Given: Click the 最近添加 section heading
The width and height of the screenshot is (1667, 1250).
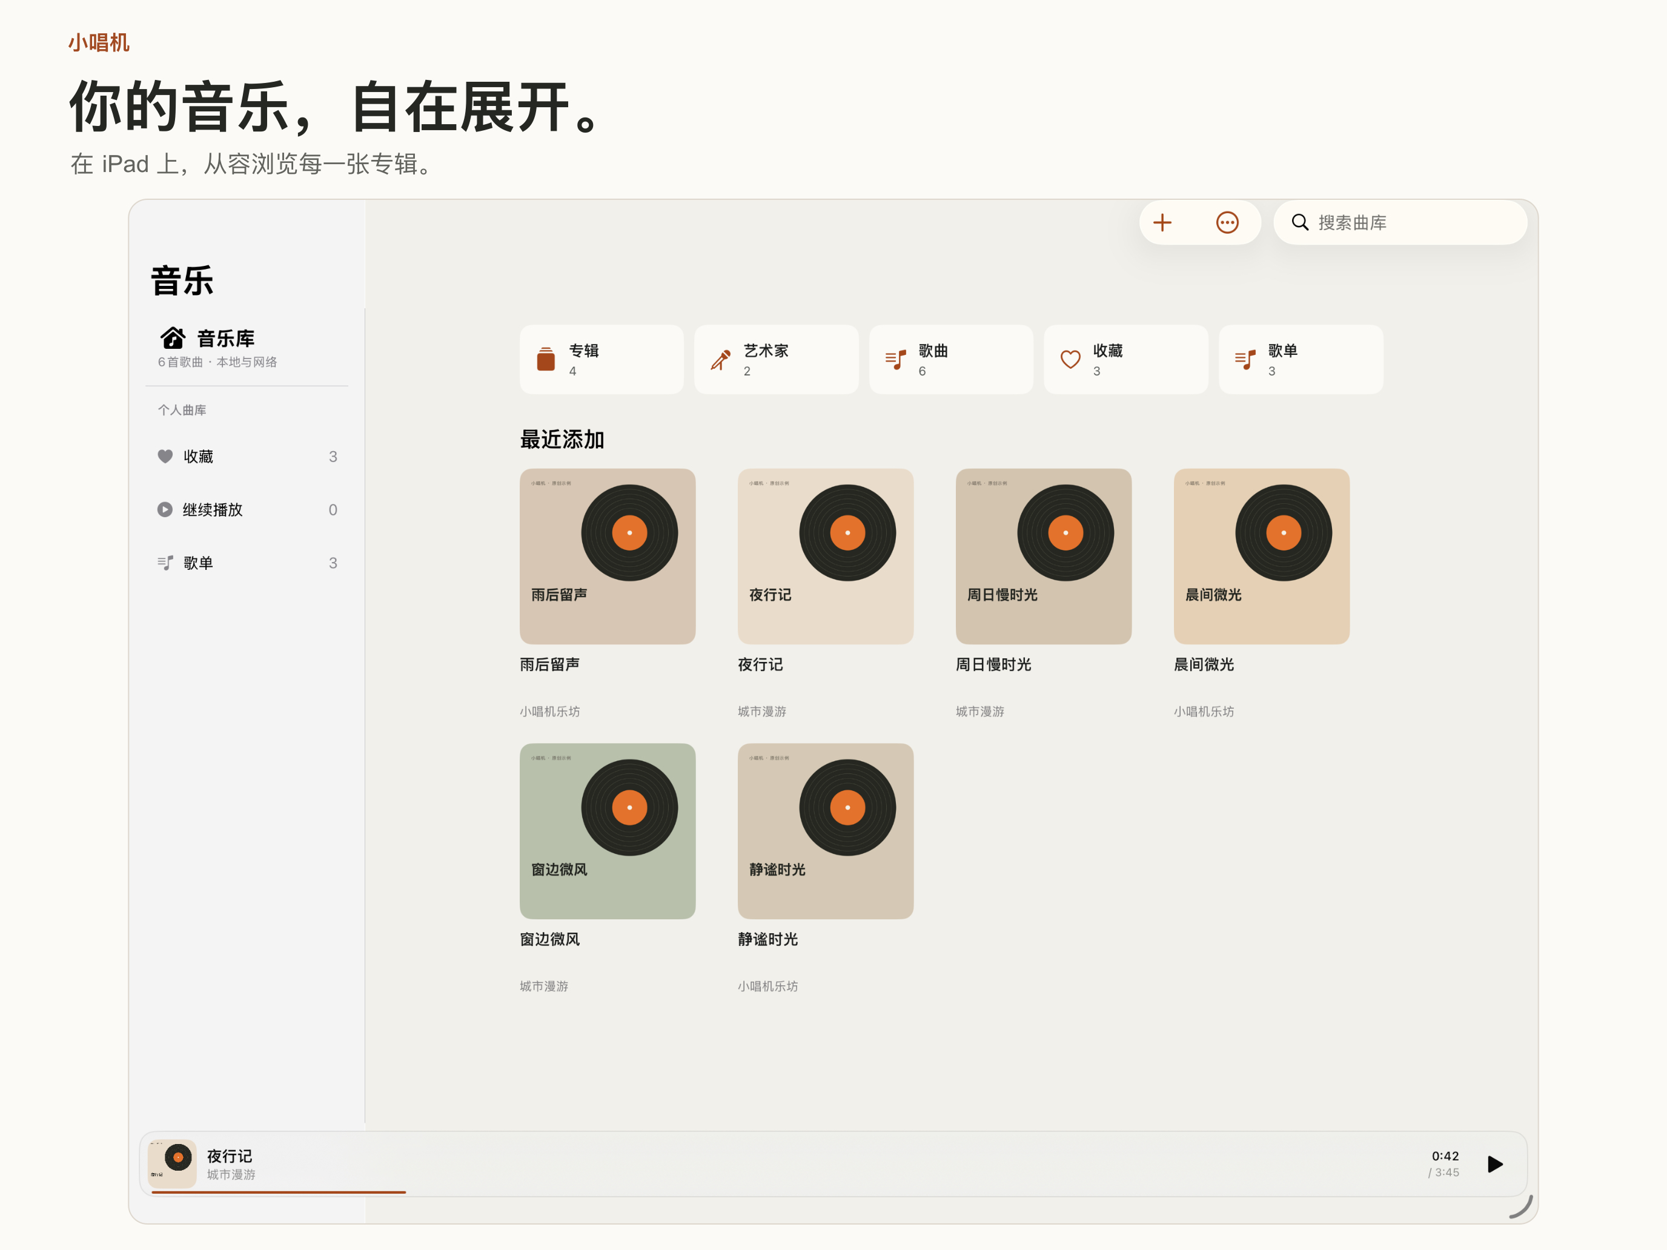Looking at the screenshot, I should coord(562,439).
